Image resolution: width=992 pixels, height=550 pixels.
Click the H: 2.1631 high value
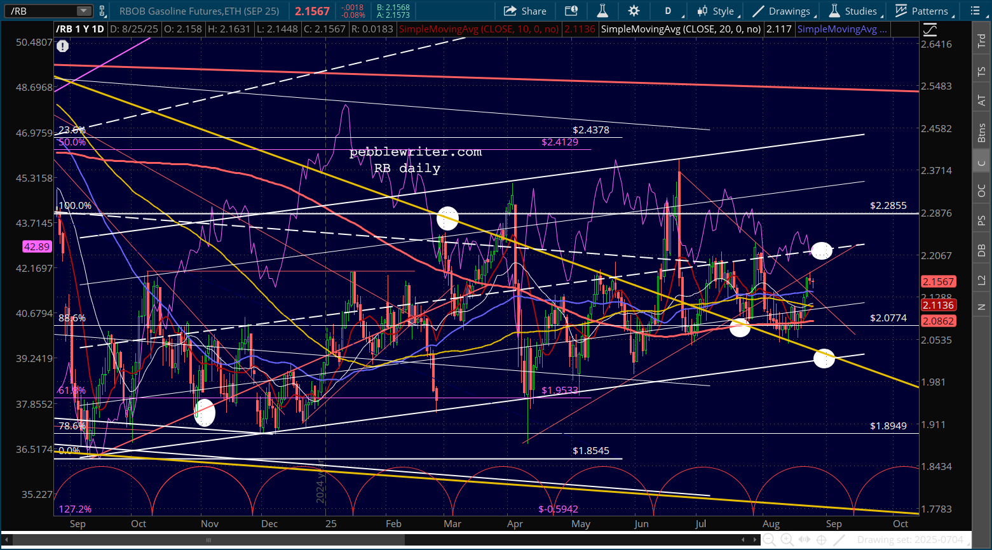tap(228, 29)
